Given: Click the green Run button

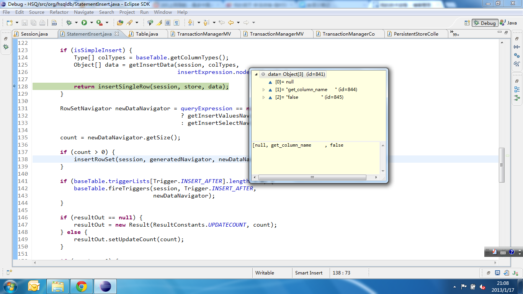Looking at the screenshot, I should click(84, 23).
